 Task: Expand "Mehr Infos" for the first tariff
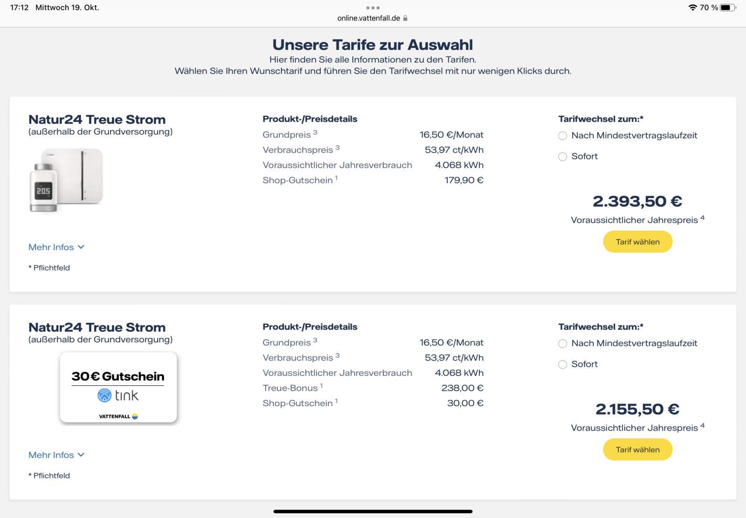point(56,247)
